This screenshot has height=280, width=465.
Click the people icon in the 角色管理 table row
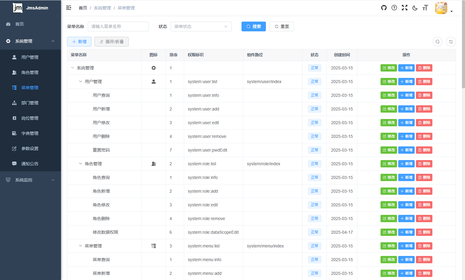pos(154,164)
